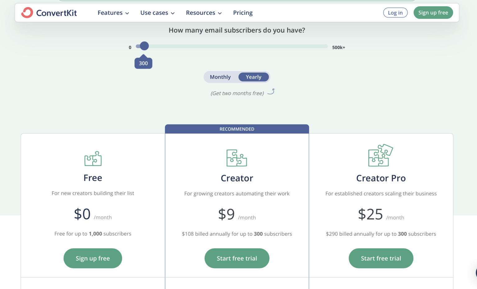Screen dimensions: 477x289
Task: Click the RECOMMENDED banner above Creator
Action: pyautogui.click(x=237, y=129)
